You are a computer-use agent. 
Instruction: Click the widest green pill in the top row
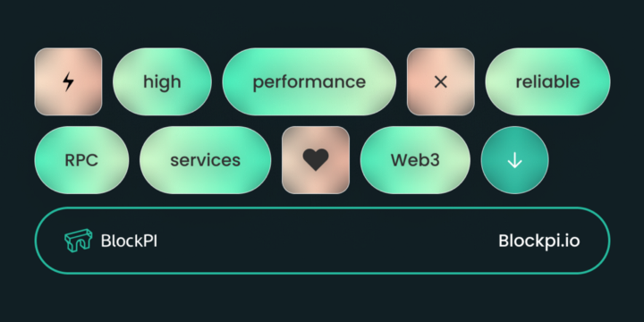coord(309,81)
